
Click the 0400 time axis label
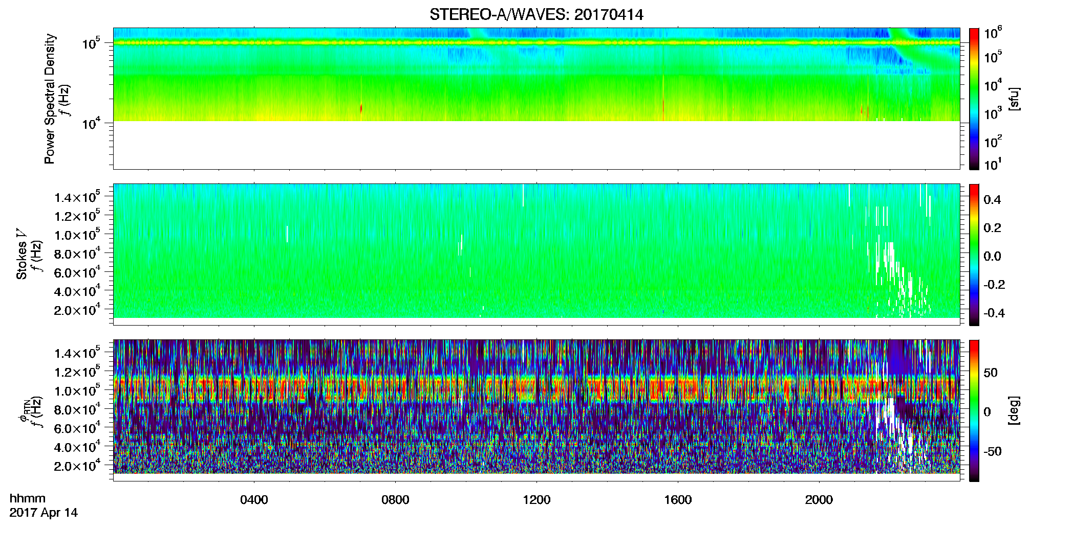pos(254,500)
